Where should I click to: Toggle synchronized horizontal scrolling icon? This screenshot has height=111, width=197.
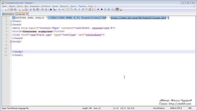(x=71, y=10)
